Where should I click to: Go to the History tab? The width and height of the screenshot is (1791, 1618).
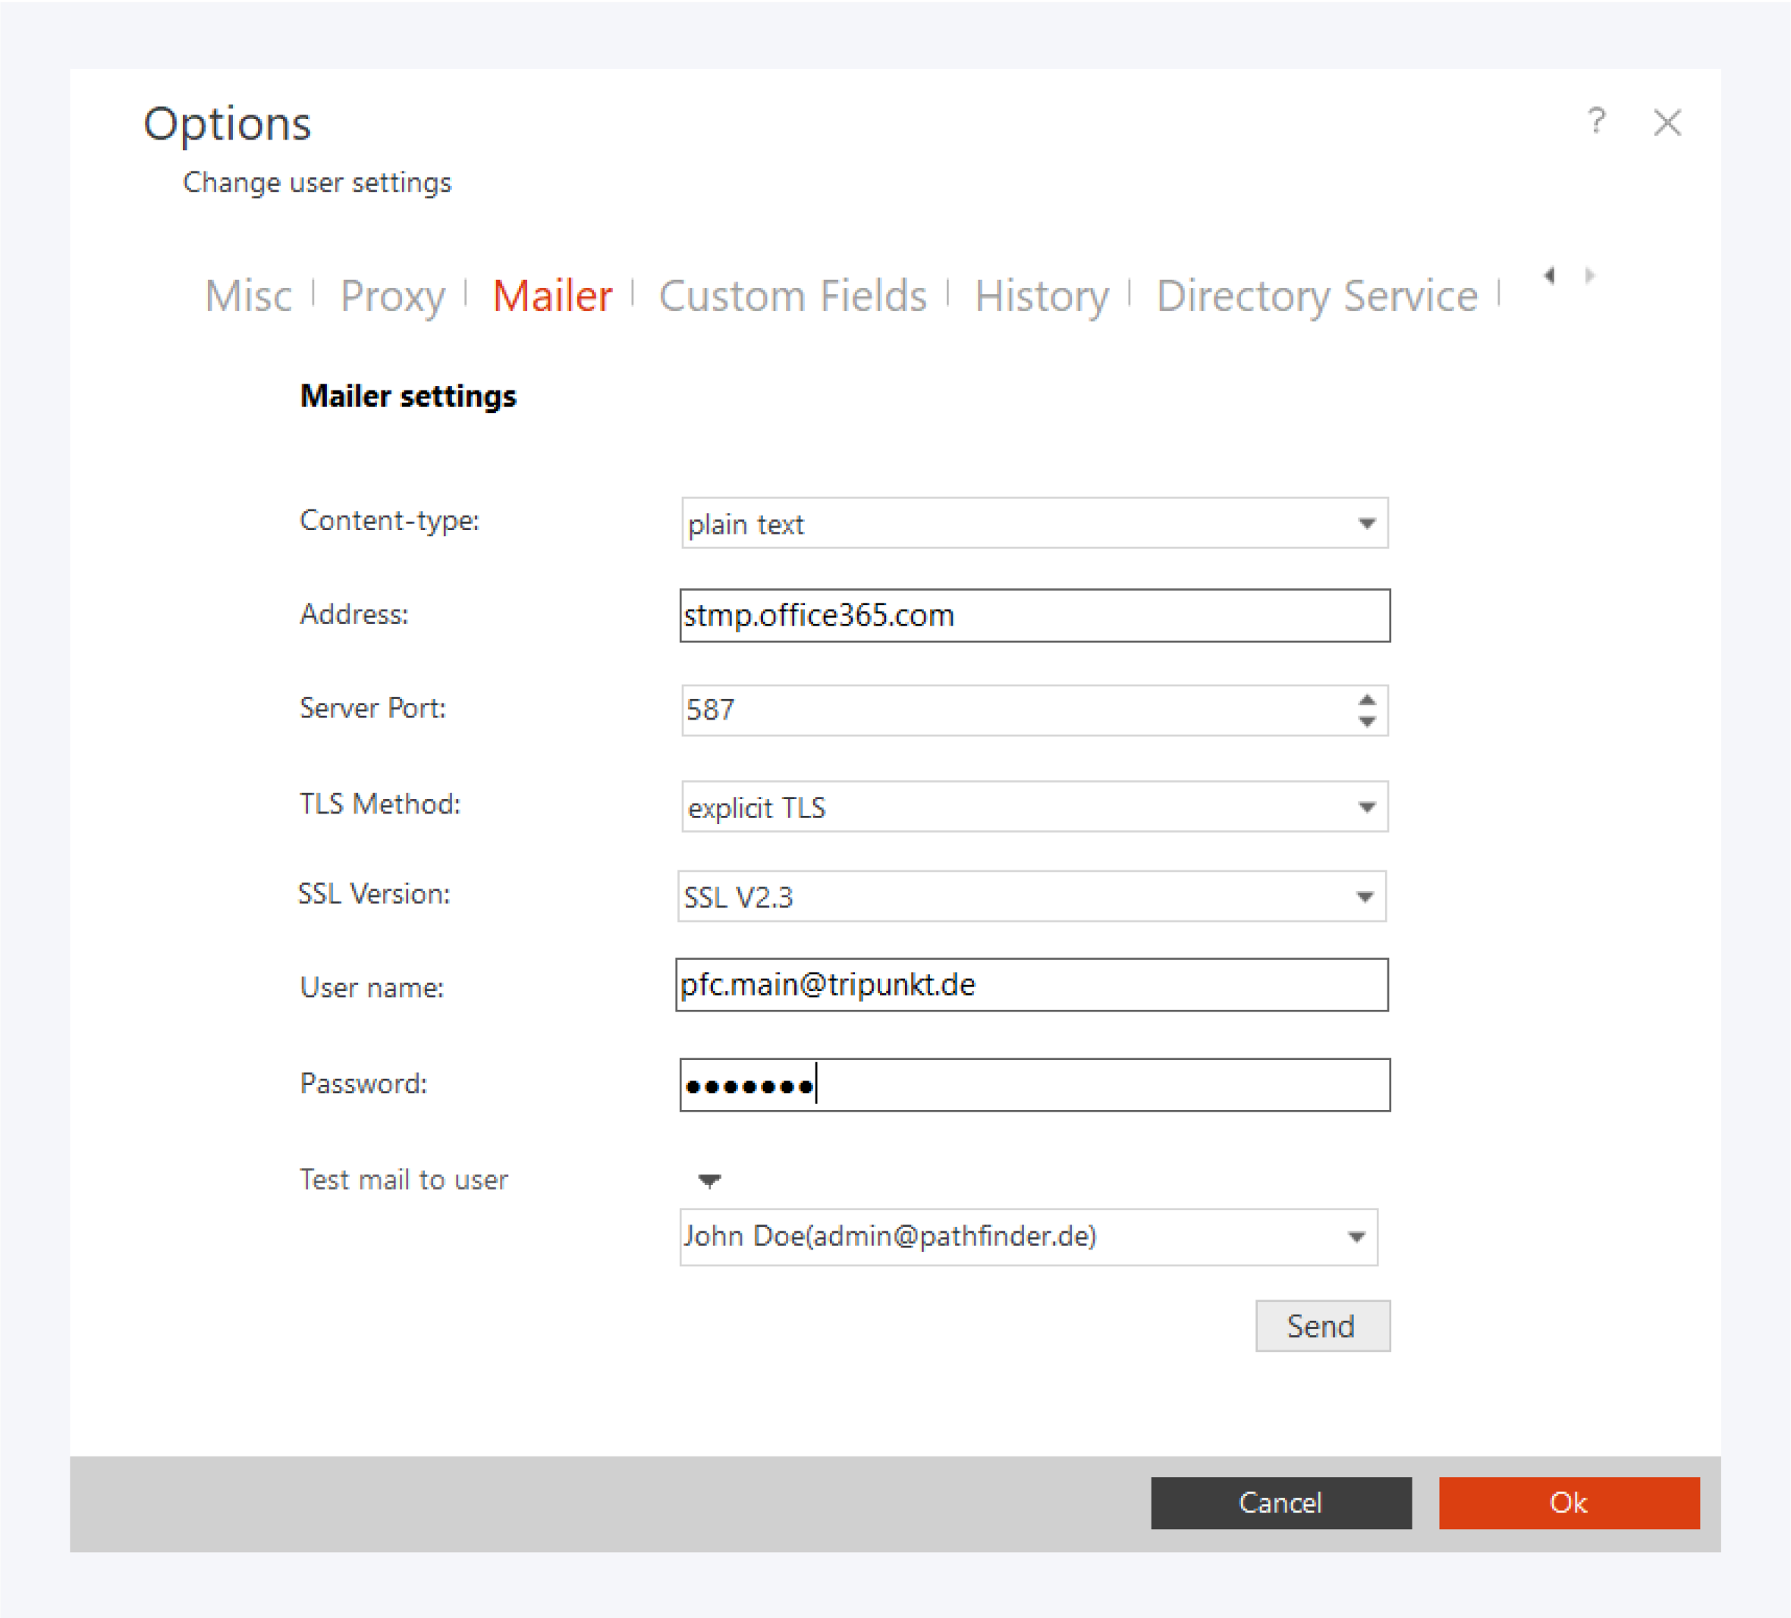point(1042,296)
